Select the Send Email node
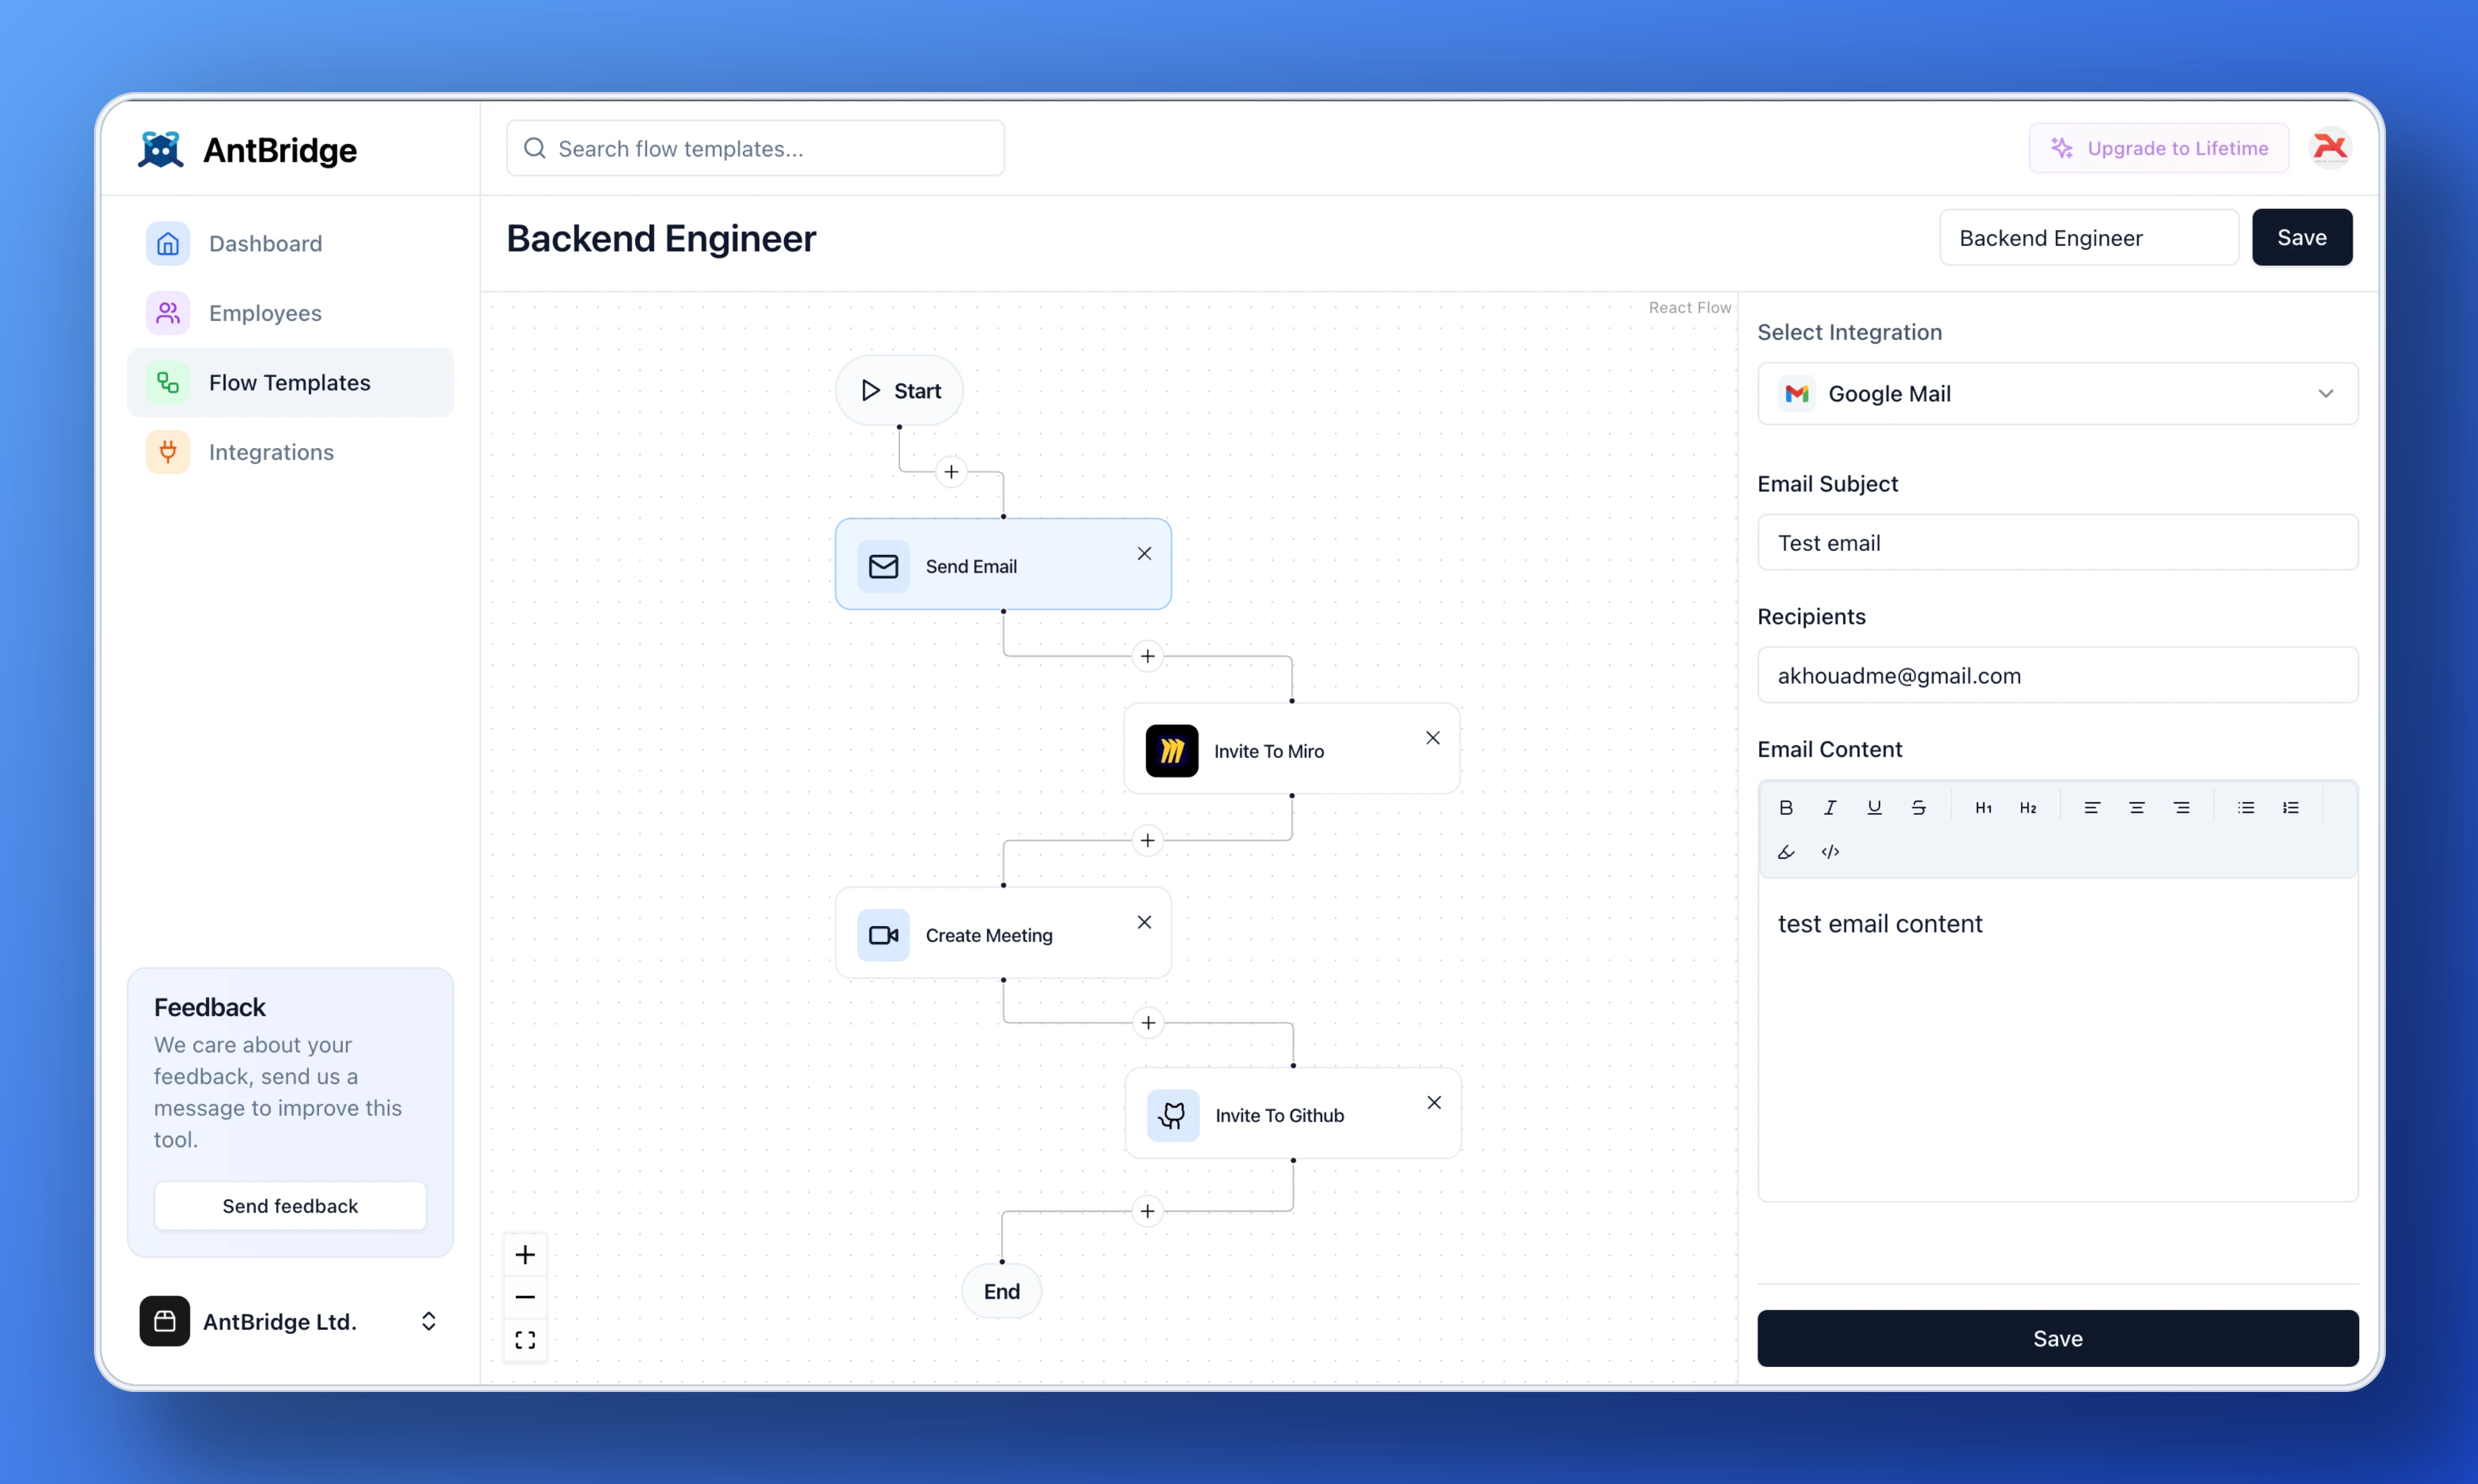The width and height of the screenshot is (2478, 1484). tap(1003, 564)
